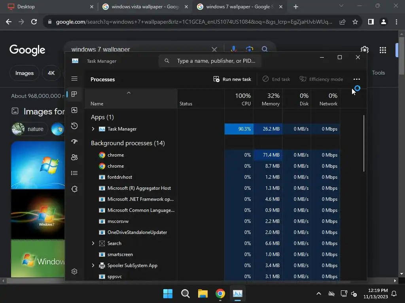Open the App history sidebar icon
Screen dimensions: 405x303
pyautogui.click(x=74, y=126)
